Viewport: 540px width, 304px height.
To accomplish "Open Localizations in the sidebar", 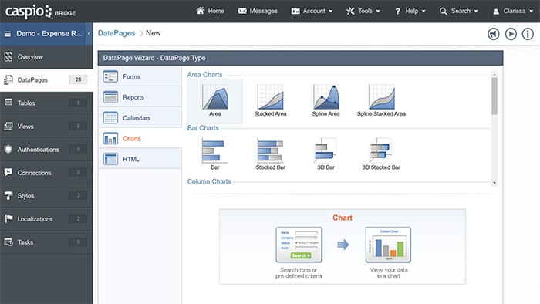I will tap(46, 219).
